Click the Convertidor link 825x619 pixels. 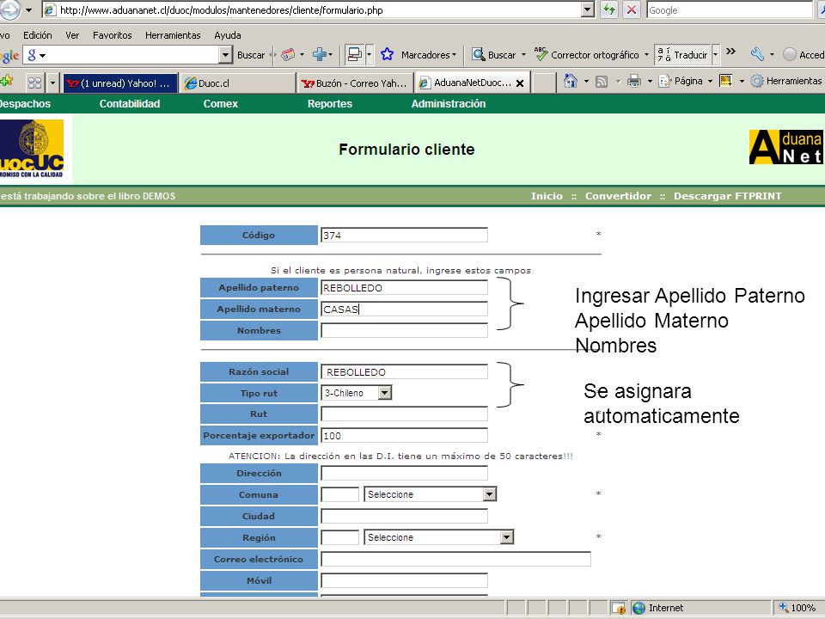click(618, 196)
